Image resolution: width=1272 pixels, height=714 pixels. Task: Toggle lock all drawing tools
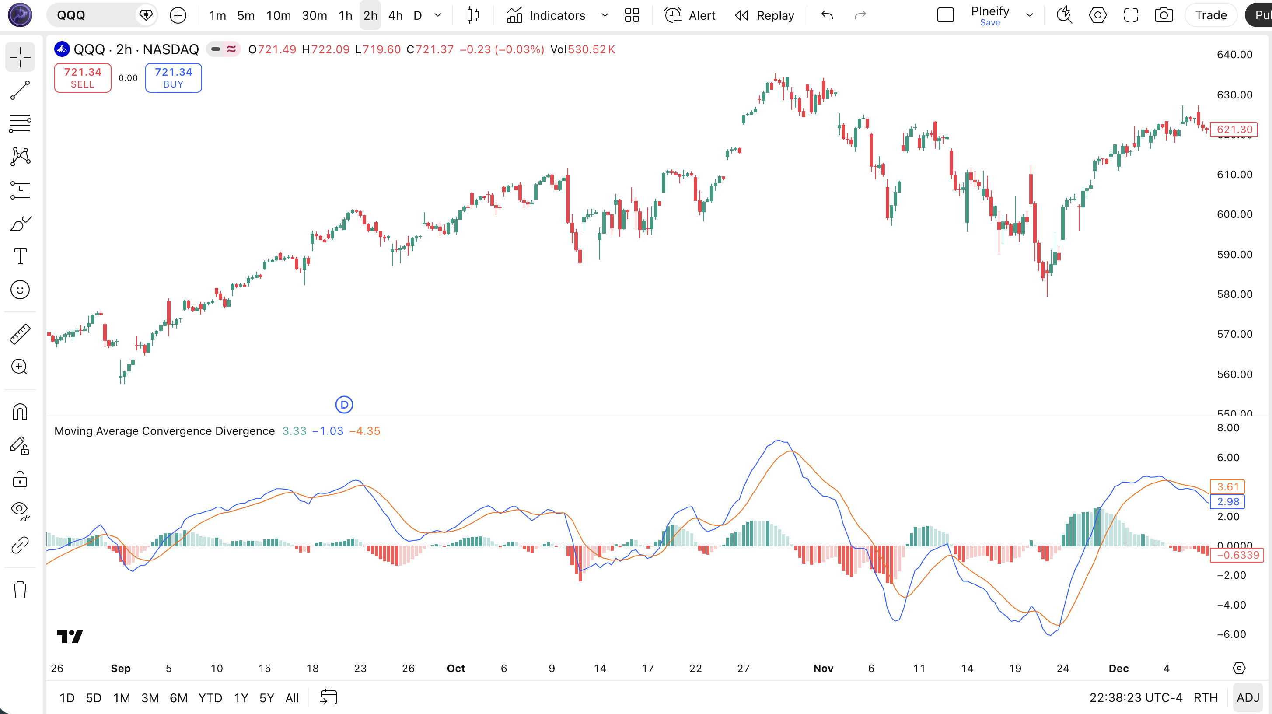click(20, 479)
